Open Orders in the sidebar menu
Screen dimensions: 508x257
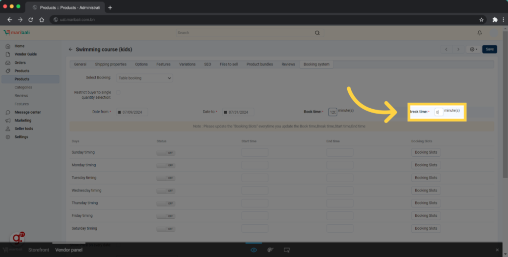tap(20, 63)
